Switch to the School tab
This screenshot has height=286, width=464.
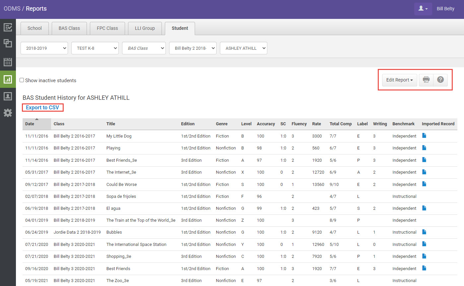(34, 28)
